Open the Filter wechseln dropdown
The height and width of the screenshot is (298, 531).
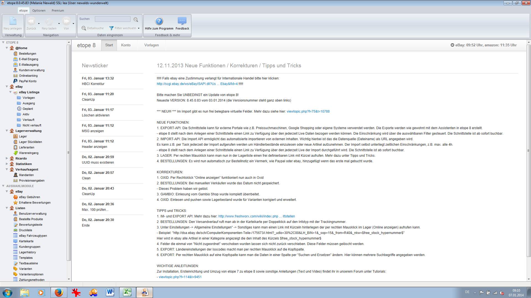(124, 28)
